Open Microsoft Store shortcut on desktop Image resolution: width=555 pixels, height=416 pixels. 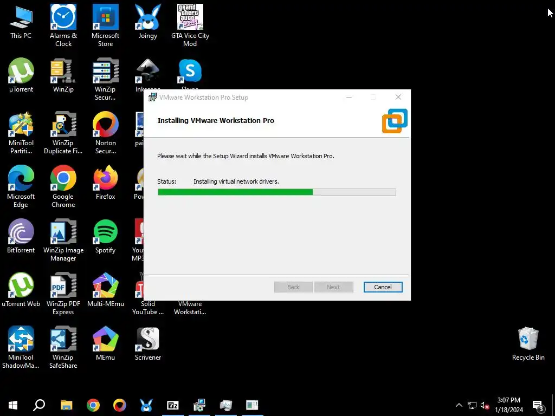click(x=106, y=25)
